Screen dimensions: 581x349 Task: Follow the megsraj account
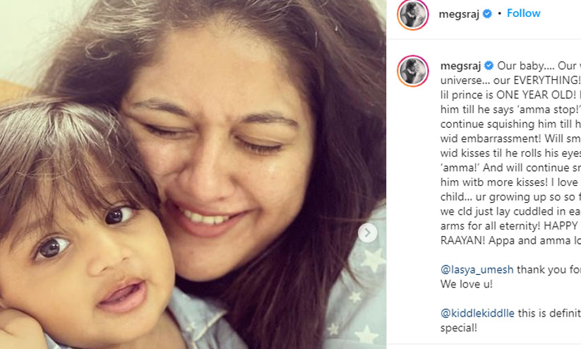click(522, 14)
